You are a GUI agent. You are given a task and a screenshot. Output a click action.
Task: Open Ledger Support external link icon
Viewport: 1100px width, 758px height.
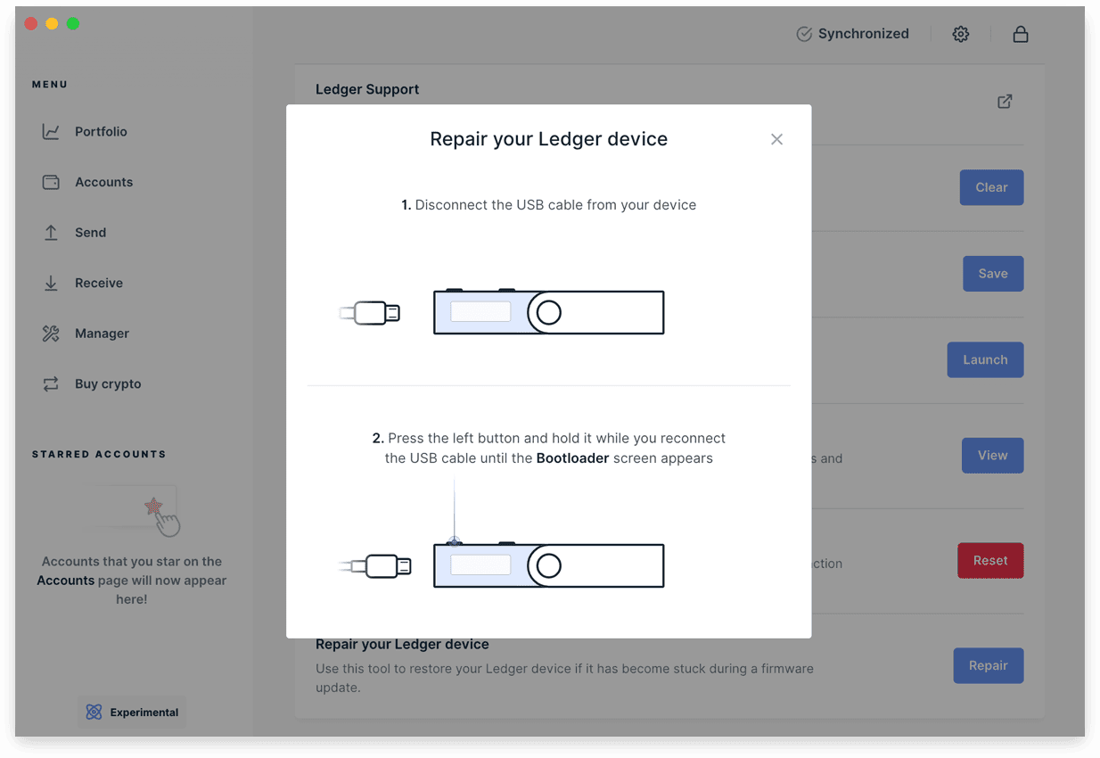pyautogui.click(x=1005, y=102)
